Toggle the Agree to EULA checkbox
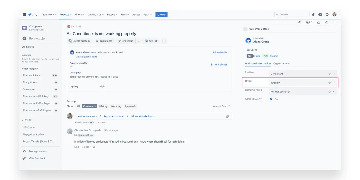 (271, 99)
